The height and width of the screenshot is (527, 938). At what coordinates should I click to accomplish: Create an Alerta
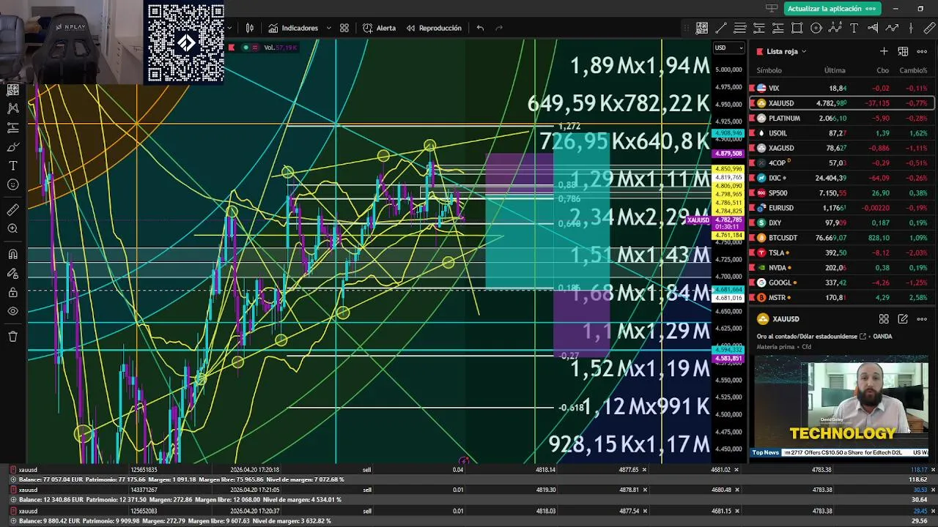pyautogui.click(x=379, y=28)
